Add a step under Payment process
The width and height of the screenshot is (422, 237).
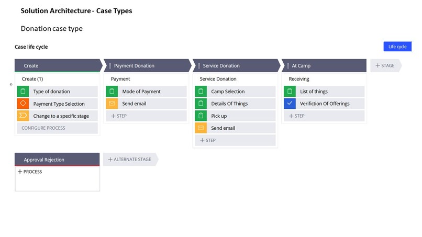[x=119, y=116]
